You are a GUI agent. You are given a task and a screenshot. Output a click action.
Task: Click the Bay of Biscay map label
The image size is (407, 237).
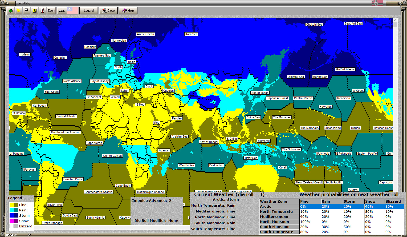[x=100, y=81]
